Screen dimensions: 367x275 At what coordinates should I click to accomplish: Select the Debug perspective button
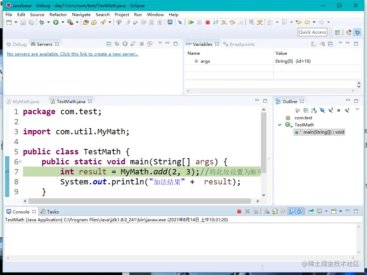(x=357, y=32)
